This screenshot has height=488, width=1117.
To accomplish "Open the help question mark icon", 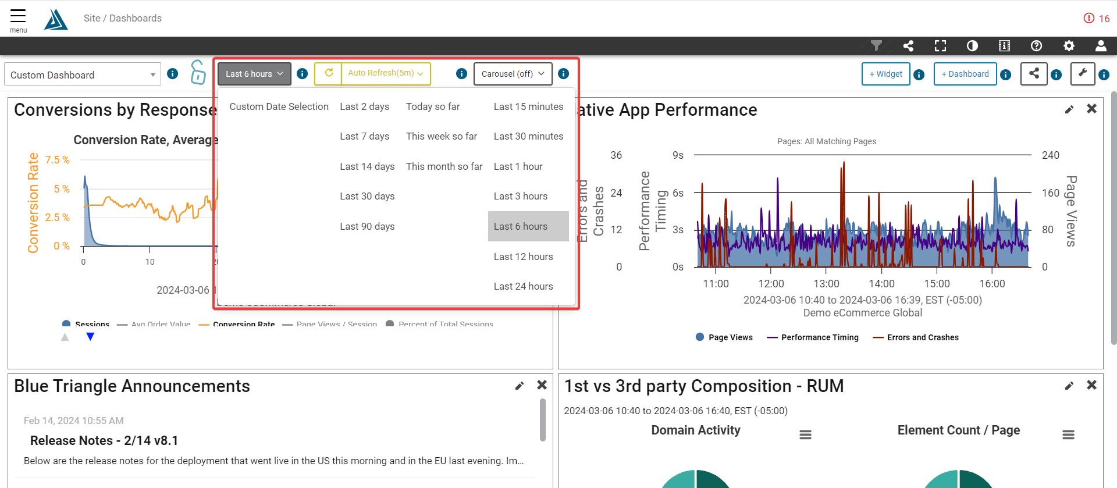I will [1036, 46].
